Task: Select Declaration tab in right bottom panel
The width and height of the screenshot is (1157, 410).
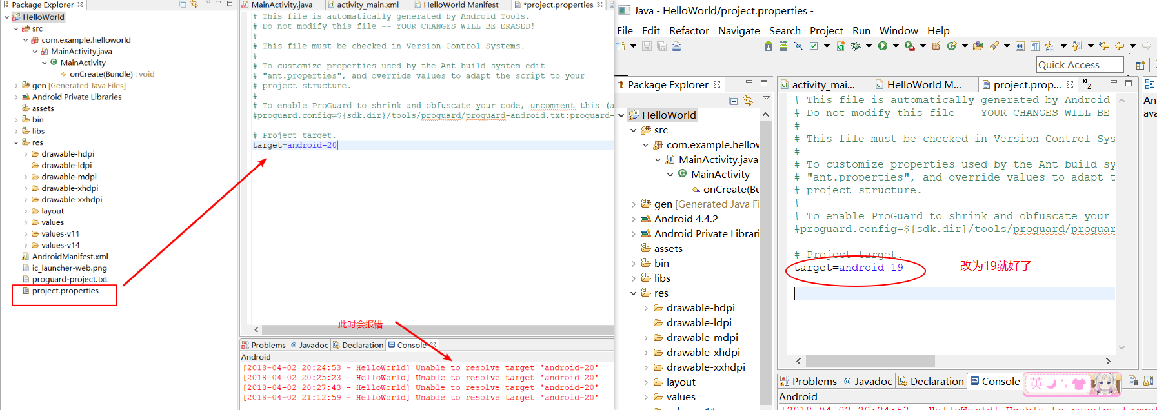Action: 931,381
